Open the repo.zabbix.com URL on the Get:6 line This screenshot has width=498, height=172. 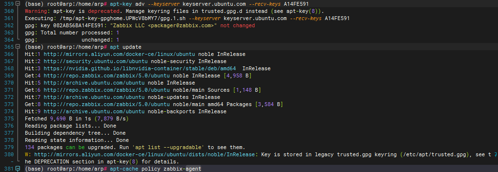pos(107,90)
